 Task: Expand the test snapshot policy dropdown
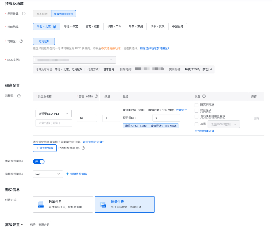48,174
